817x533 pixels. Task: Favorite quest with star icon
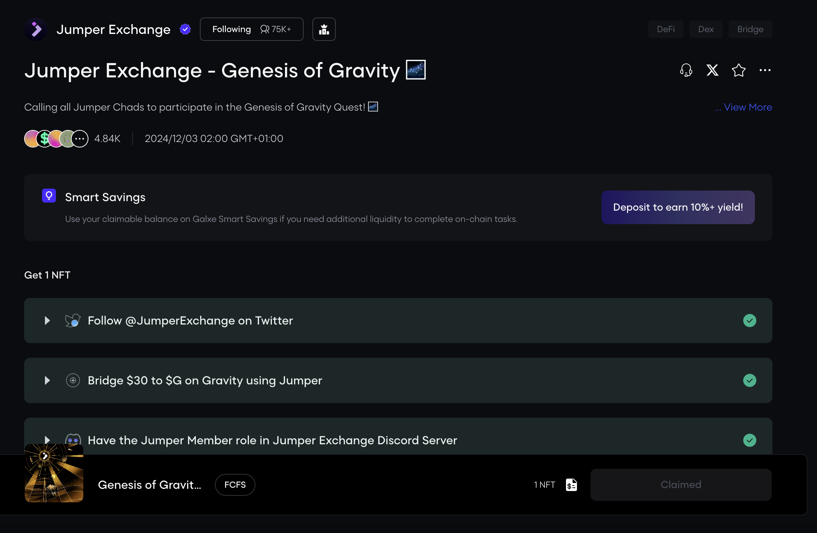coord(738,70)
